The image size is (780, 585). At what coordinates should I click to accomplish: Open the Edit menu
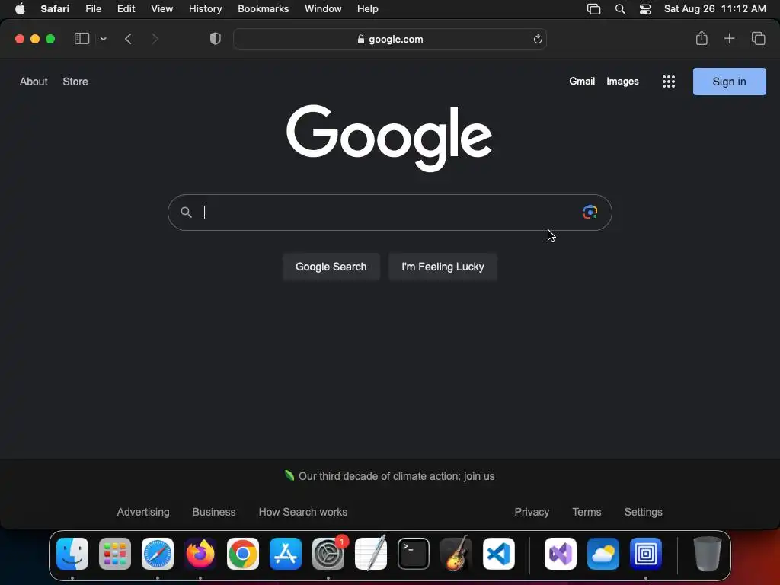point(126,9)
